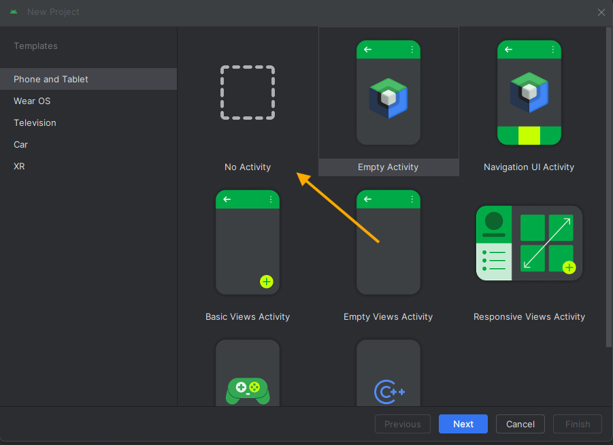This screenshot has height=445, width=613.
Task: Click the Android logo in title bar
Action: pyautogui.click(x=14, y=12)
